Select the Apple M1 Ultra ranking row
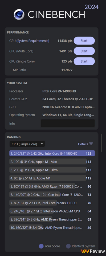The height and width of the screenshot is (256, 106). (52, 170)
